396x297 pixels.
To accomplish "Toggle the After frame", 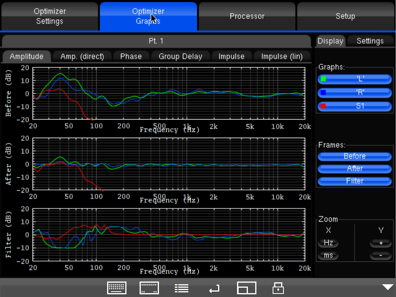I will click(x=355, y=169).
